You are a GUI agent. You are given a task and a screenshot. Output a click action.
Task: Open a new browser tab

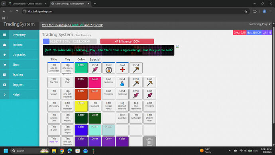click(95, 4)
